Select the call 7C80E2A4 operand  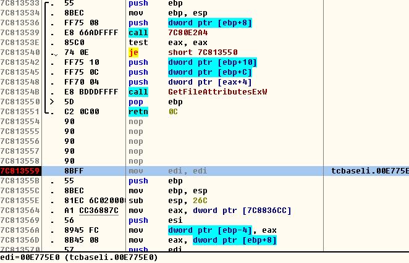188,33
